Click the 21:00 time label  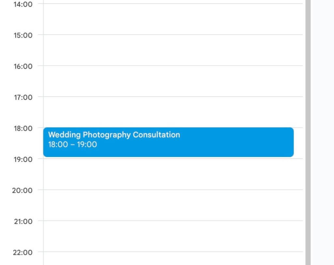coord(23,221)
